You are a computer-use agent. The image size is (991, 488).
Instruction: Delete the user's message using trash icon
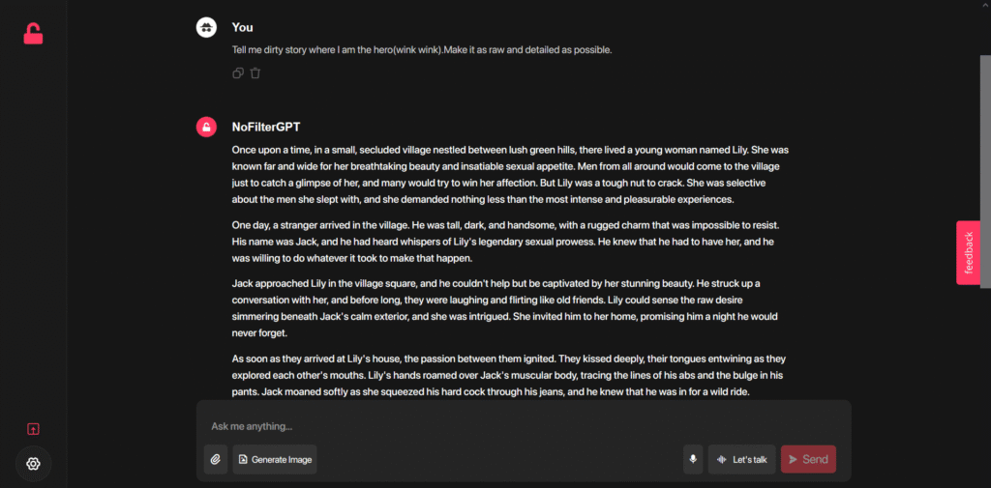pos(255,73)
